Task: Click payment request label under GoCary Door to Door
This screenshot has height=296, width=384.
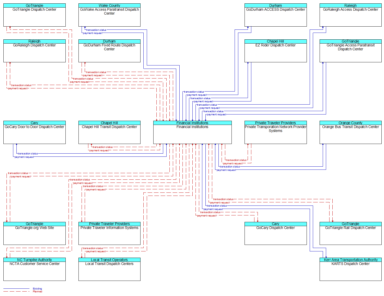Action: [x=24, y=157]
